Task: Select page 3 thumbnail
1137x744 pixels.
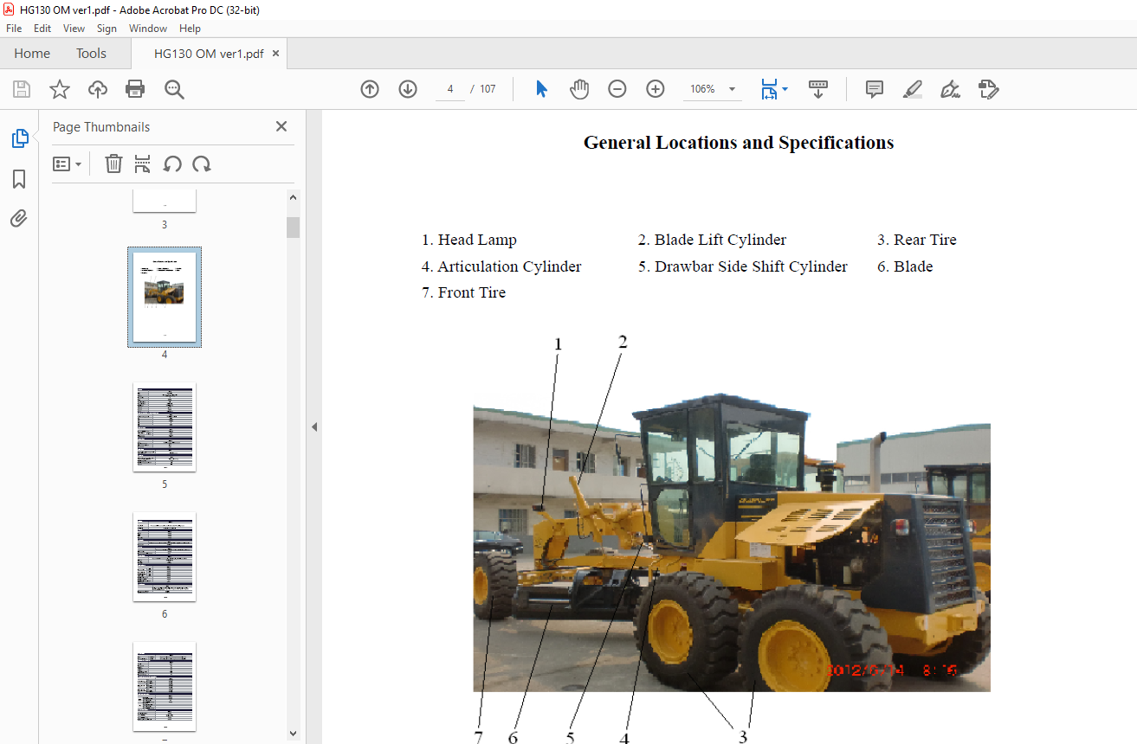Action: tap(165, 201)
